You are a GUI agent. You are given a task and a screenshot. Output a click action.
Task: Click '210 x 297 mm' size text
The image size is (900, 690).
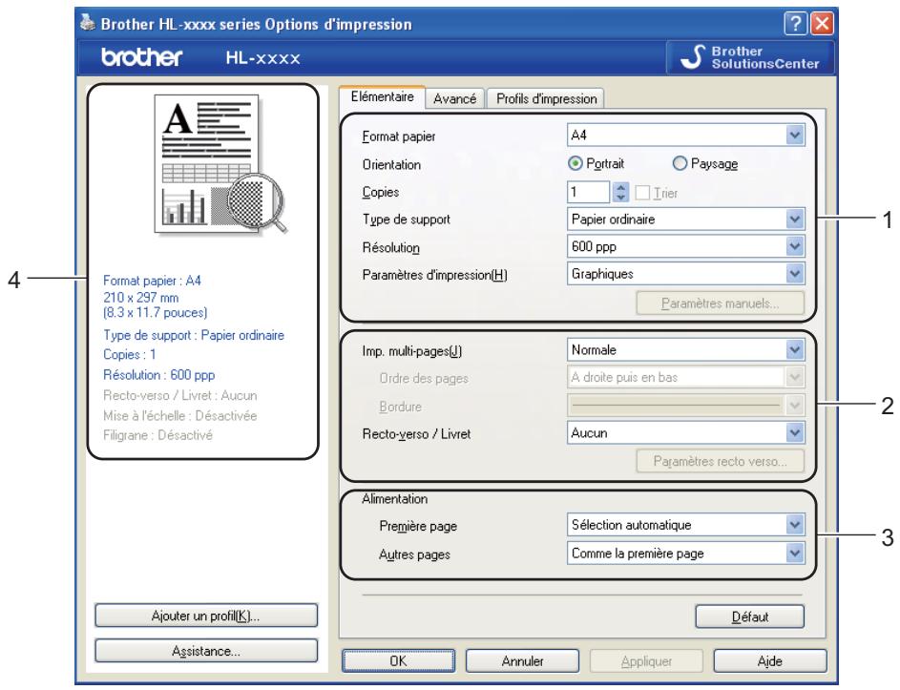pyautogui.click(x=140, y=298)
